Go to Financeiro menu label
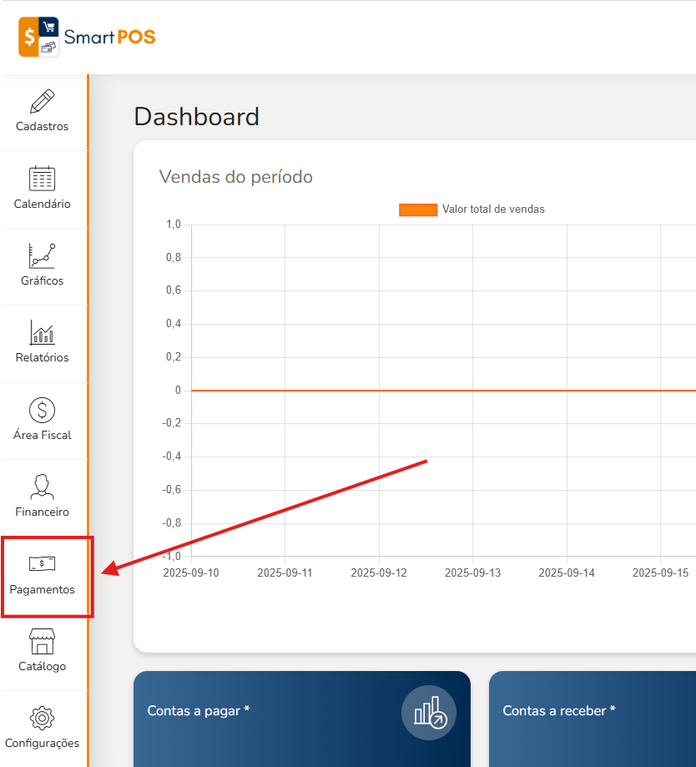This screenshot has height=767, width=696. (42, 512)
